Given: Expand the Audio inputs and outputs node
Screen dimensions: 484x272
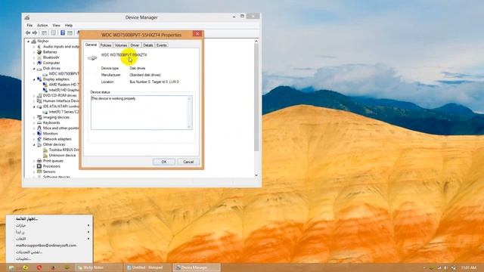Looking at the screenshot, I should [x=34, y=47].
